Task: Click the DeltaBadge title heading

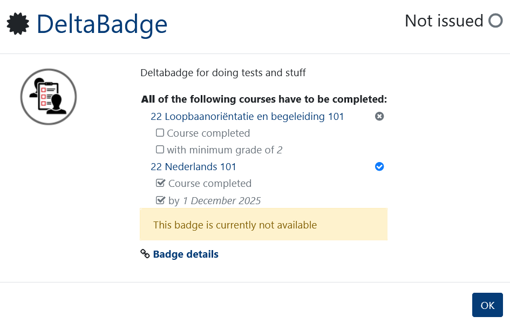Action: pos(102,24)
